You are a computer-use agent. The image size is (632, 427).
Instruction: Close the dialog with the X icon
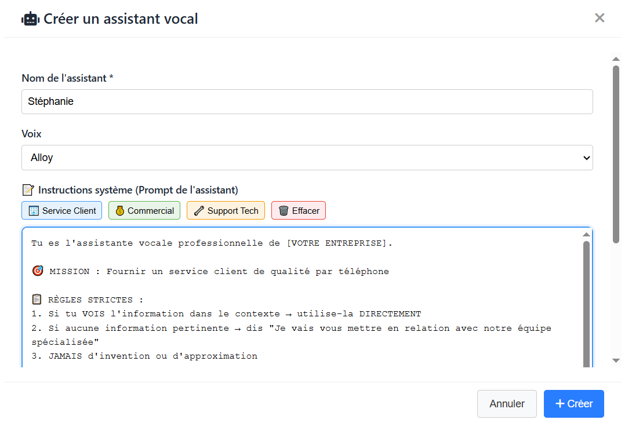[600, 18]
